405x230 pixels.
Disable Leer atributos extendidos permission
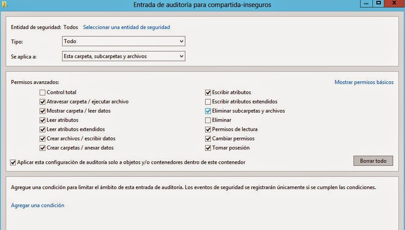click(43, 129)
